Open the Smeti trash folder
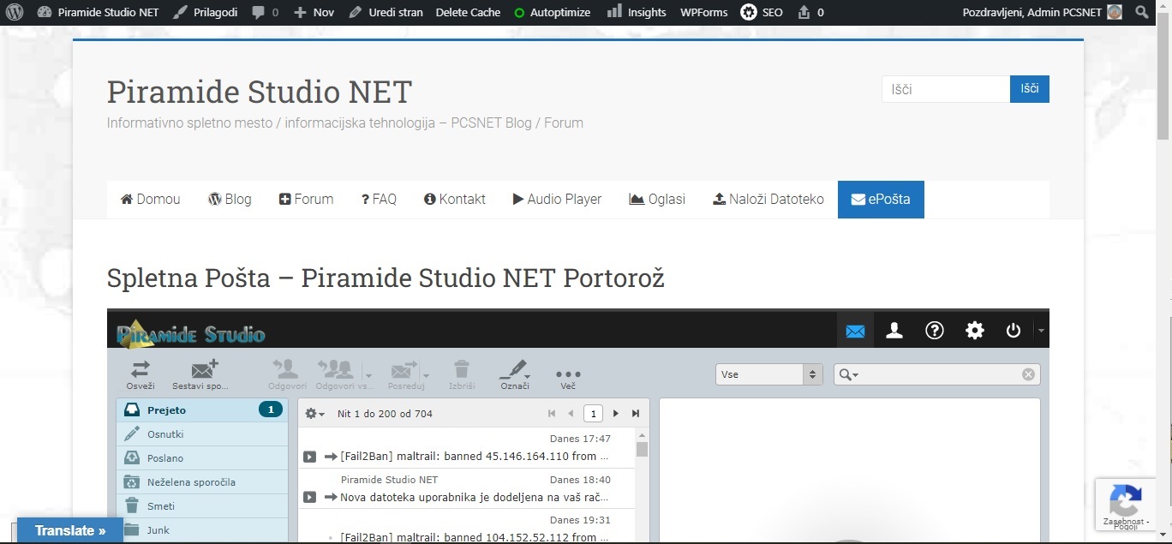This screenshot has height=544, width=1172. [202, 506]
